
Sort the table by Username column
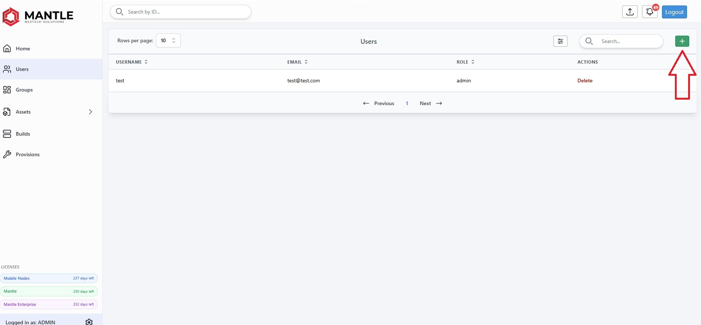[132, 62]
